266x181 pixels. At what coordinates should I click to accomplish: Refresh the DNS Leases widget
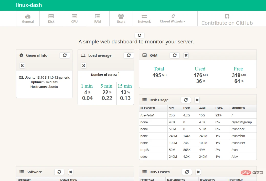[187, 172]
